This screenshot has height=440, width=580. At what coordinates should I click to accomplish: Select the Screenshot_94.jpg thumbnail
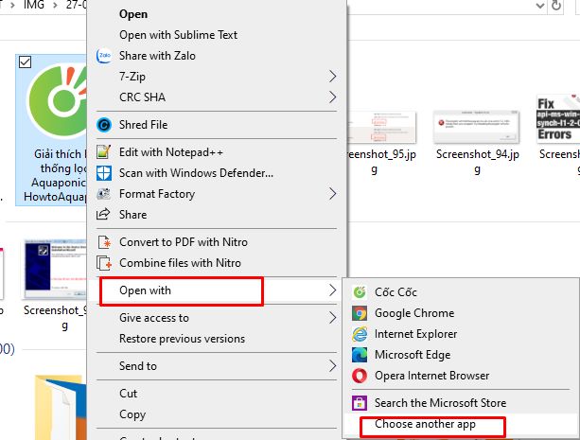477,127
